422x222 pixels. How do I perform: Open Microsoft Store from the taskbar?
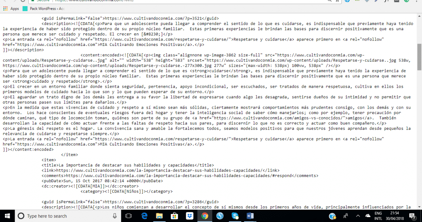(175, 216)
